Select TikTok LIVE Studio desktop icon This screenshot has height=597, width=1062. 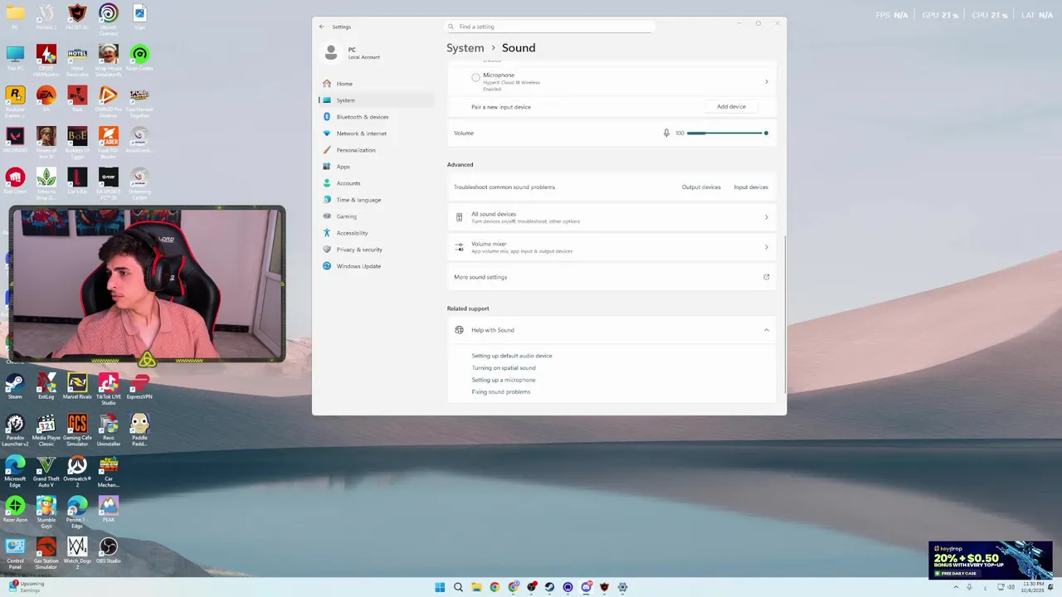click(x=109, y=389)
